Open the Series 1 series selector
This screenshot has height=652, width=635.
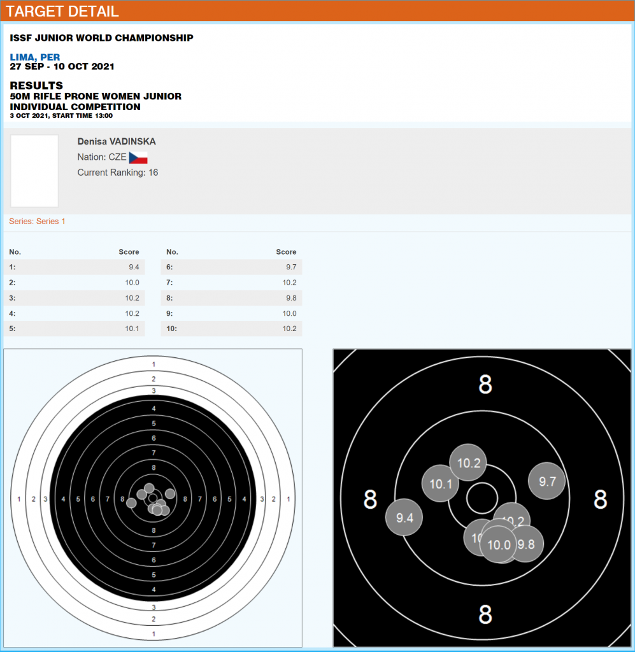click(37, 222)
